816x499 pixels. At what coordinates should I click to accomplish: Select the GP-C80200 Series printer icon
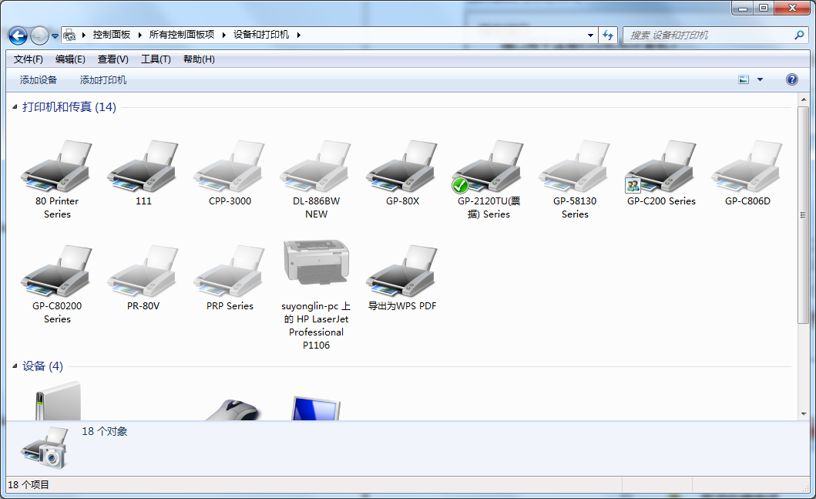tap(57, 271)
